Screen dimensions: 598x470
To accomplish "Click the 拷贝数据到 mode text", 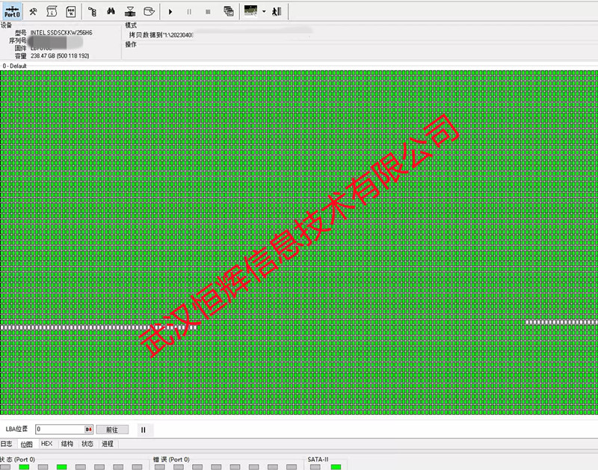I will tap(161, 35).
